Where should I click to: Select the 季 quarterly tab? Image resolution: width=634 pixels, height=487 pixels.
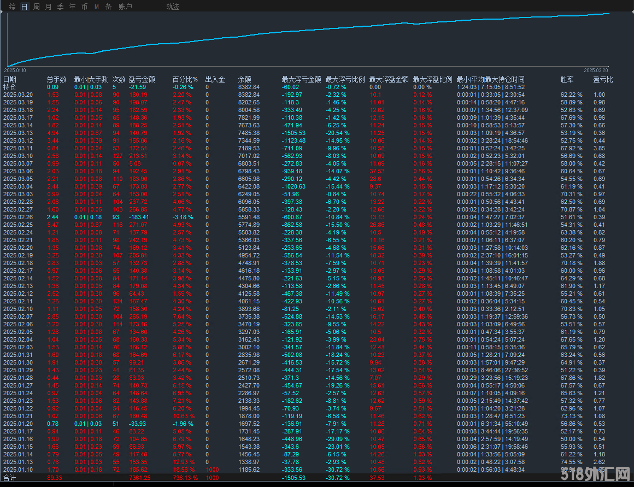[60, 7]
